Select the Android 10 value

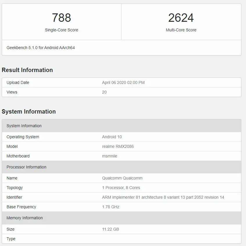[112, 137]
